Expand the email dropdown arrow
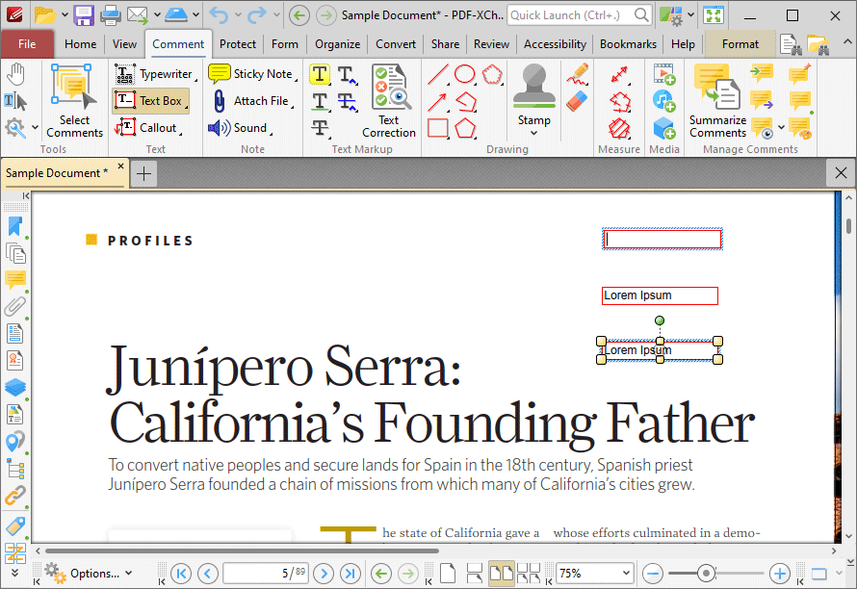 point(157,15)
